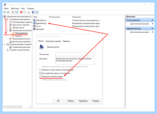Click the Export list toolbar icon
The height and width of the screenshot is (114, 157).
point(28,12)
